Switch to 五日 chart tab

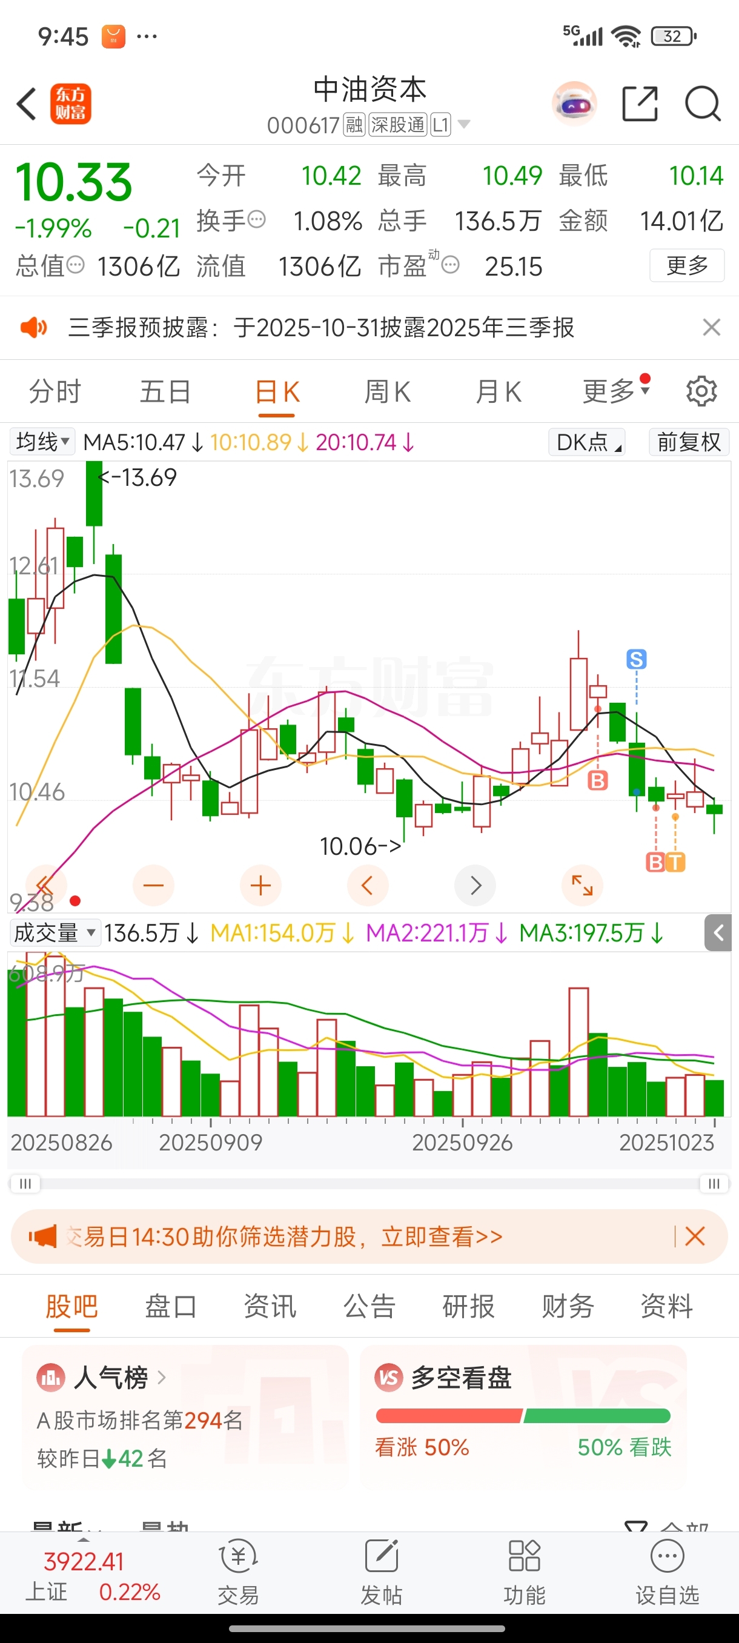tap(166, 391)
